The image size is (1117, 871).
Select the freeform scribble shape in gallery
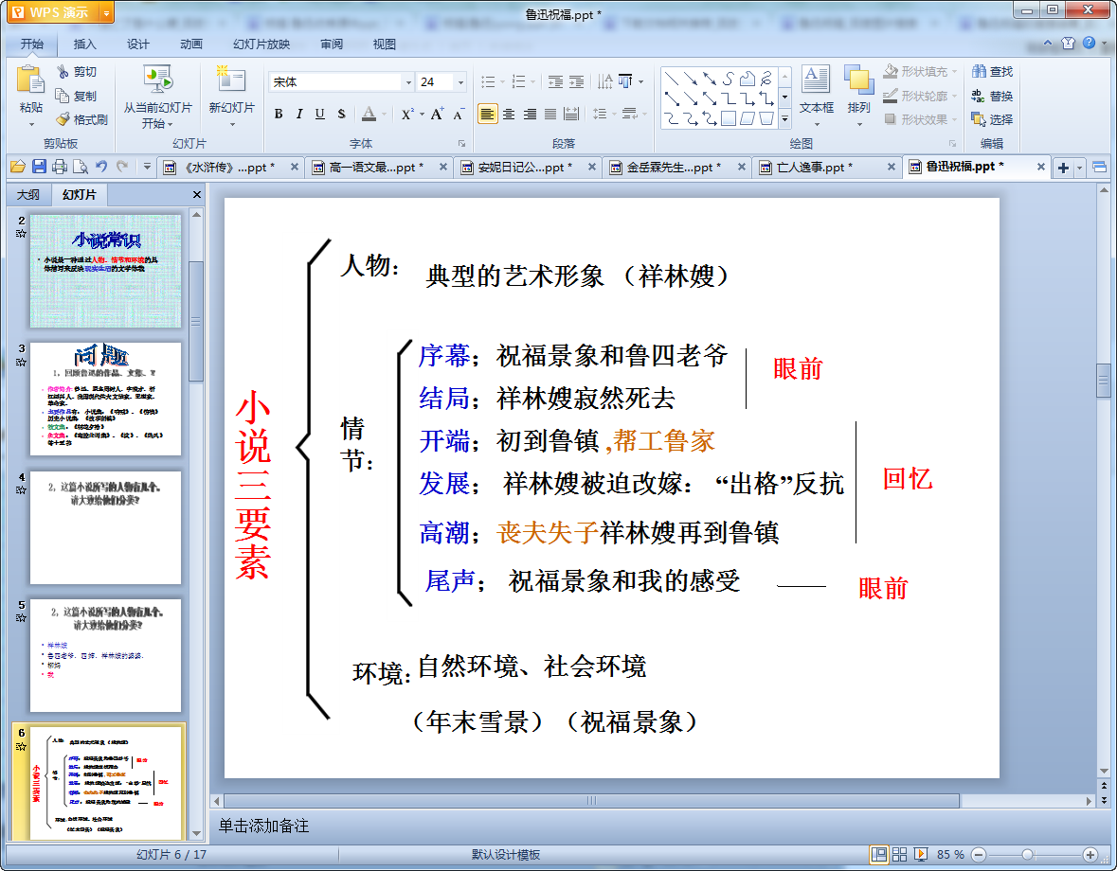(766, 79)
